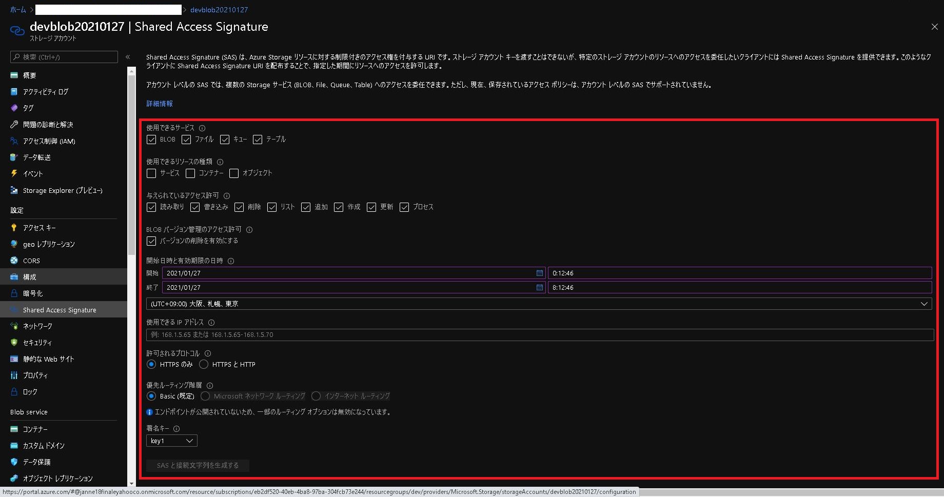Toggle the リスト permission checkbox
This screenshot has height=497, width=944.
[272, 207]
